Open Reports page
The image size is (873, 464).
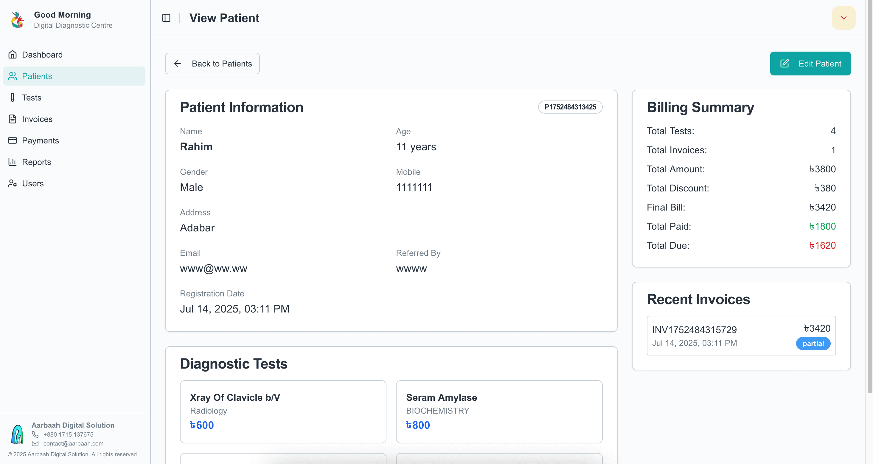tap(74, 162)
